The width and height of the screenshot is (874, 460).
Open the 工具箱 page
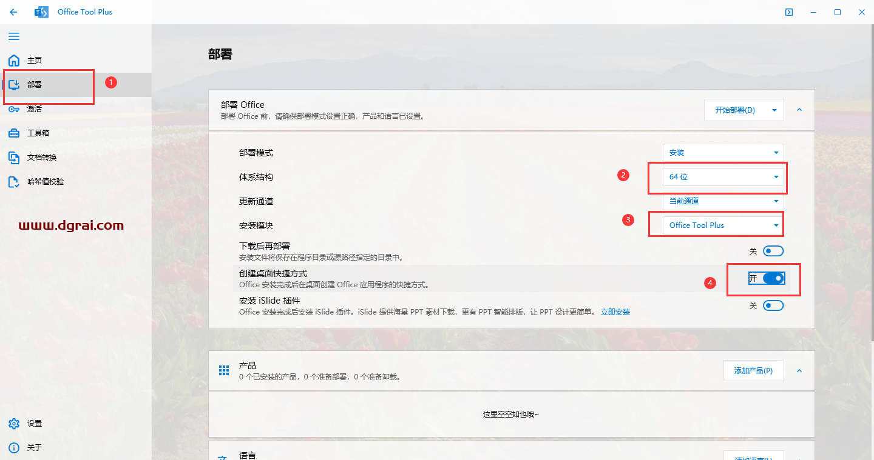(76, 133)
